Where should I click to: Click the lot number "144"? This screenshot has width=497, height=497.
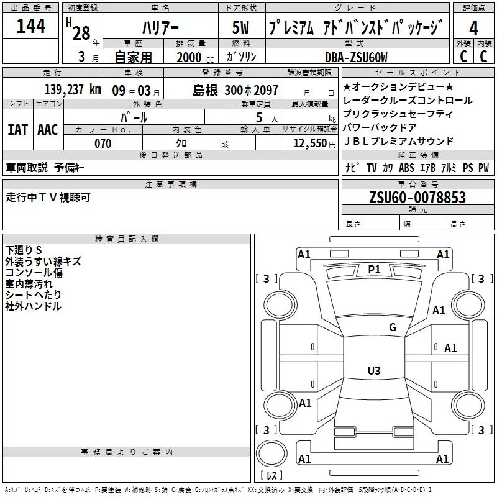[30, 26]
